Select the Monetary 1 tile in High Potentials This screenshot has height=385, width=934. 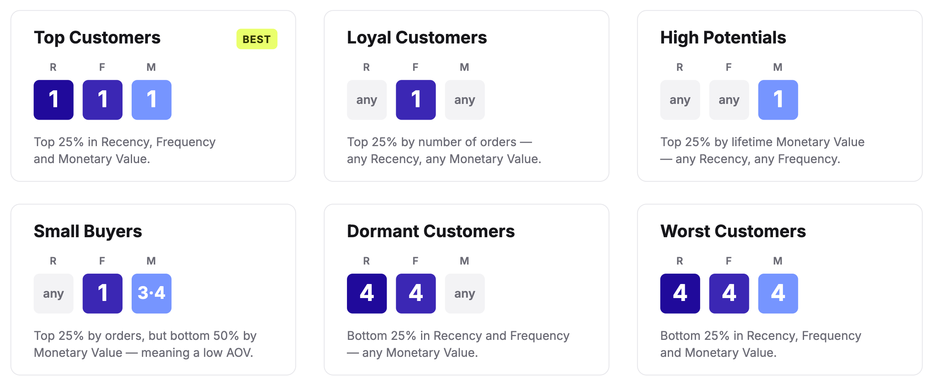point(778,100)
